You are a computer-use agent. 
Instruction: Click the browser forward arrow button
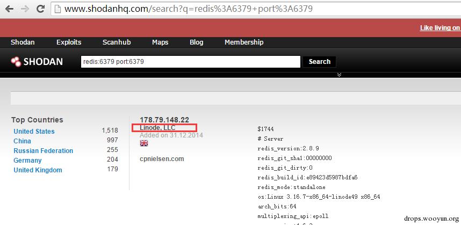click(25, 9)
